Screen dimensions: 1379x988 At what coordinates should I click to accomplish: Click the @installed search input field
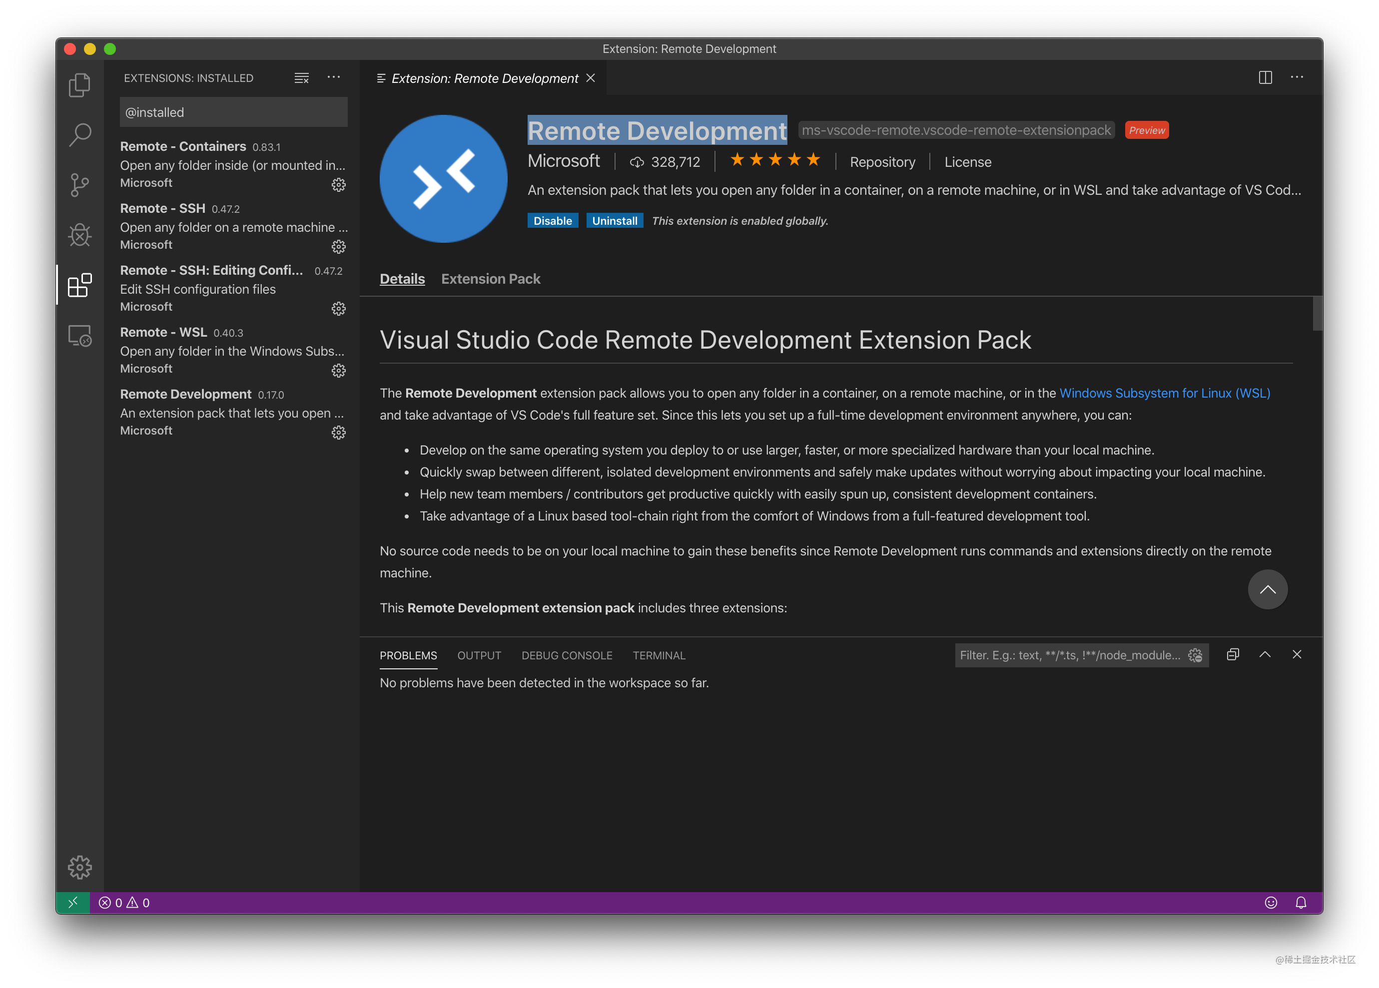click(233, 112)
